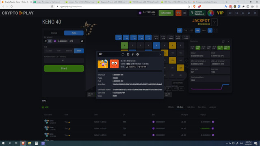Open the chat icon in header
The image size is (260, 146).
coord(230,13)
